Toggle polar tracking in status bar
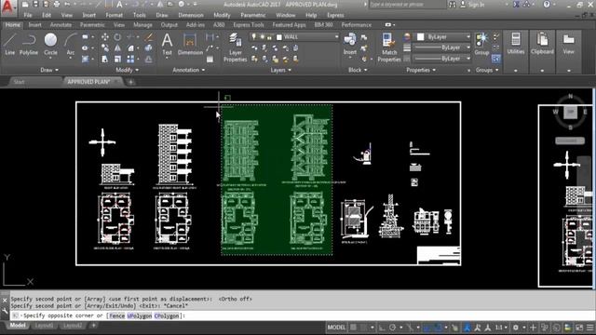The image size is (596, 335). coord(392,328)
